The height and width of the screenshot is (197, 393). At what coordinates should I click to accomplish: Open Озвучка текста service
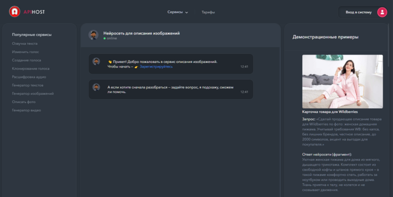[x=25, y=43]
